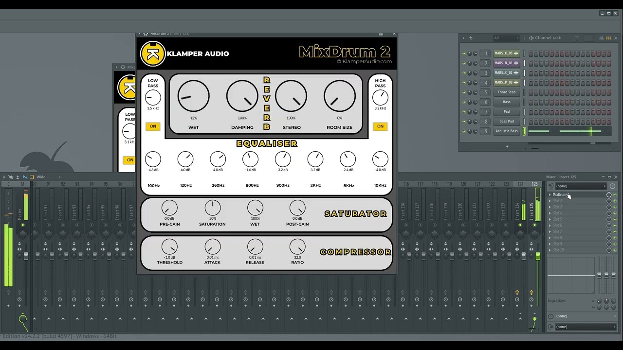
Task: Expand the Slot 5 arrow in mixer
Action: (x=550, y=219)
